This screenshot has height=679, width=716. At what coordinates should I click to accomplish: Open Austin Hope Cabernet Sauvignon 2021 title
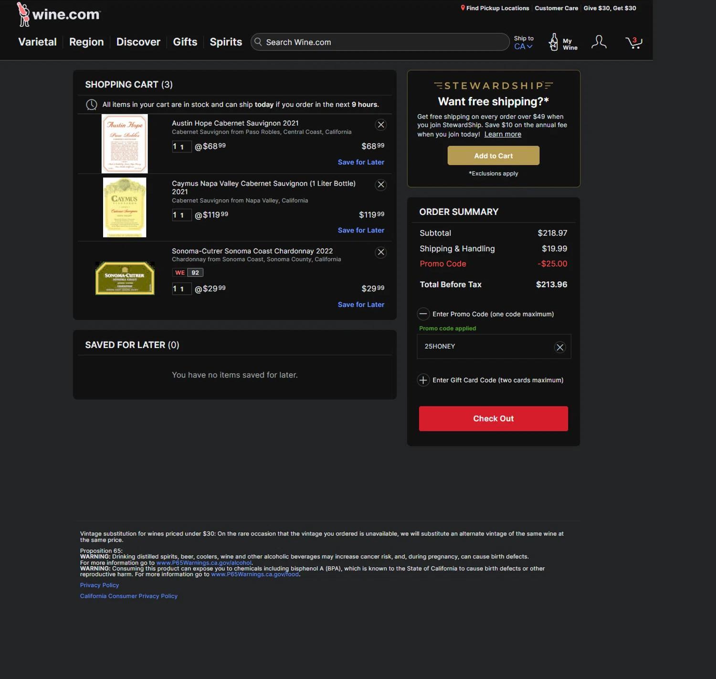(235, 123)
